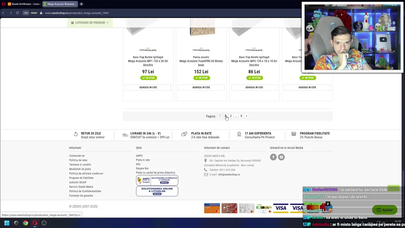Click Opera browser taskbar icon

[35, 223]
